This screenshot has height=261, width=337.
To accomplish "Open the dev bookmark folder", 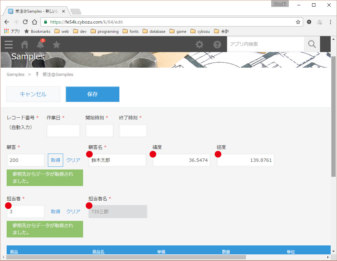I will [80, 31].
